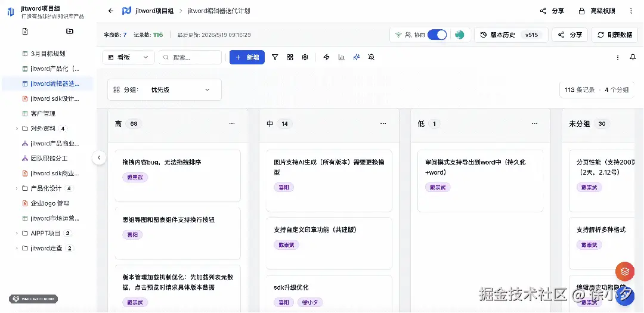Open the 优先级 grouping dropdown
Image resolution: width=644 pixels, height=313 pixels.
(180, 89)
